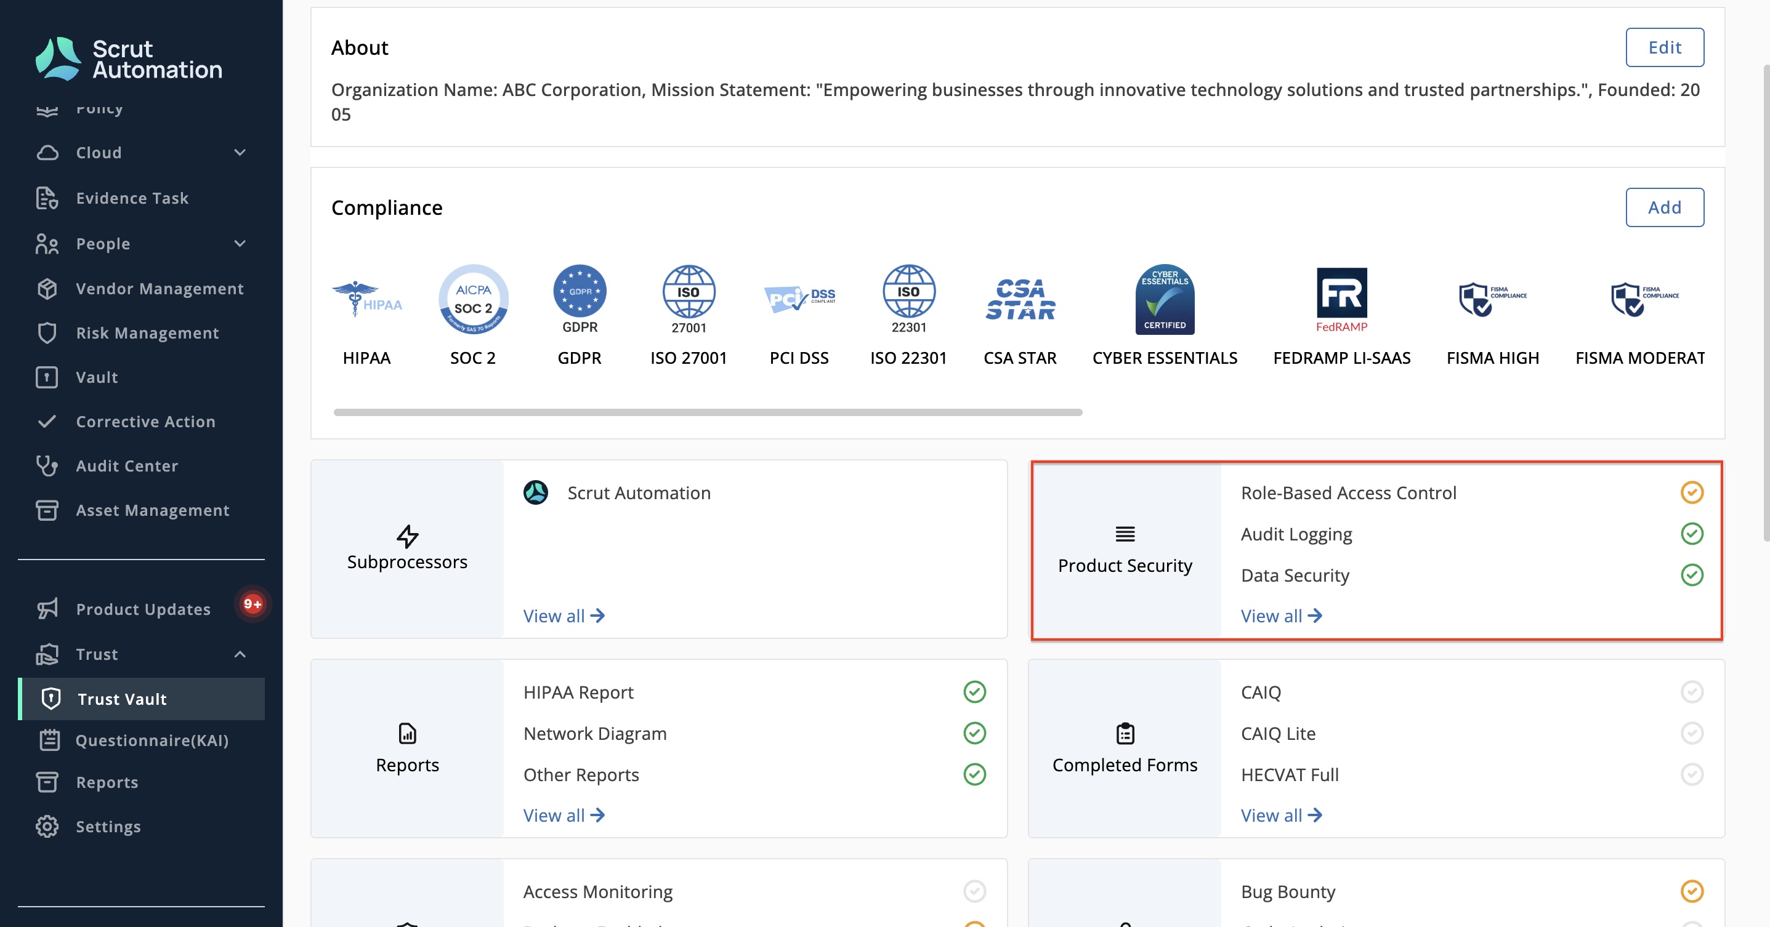Click the Scrut Automation logo
This screenshot has width=1770, height=927.
point(129,59)
